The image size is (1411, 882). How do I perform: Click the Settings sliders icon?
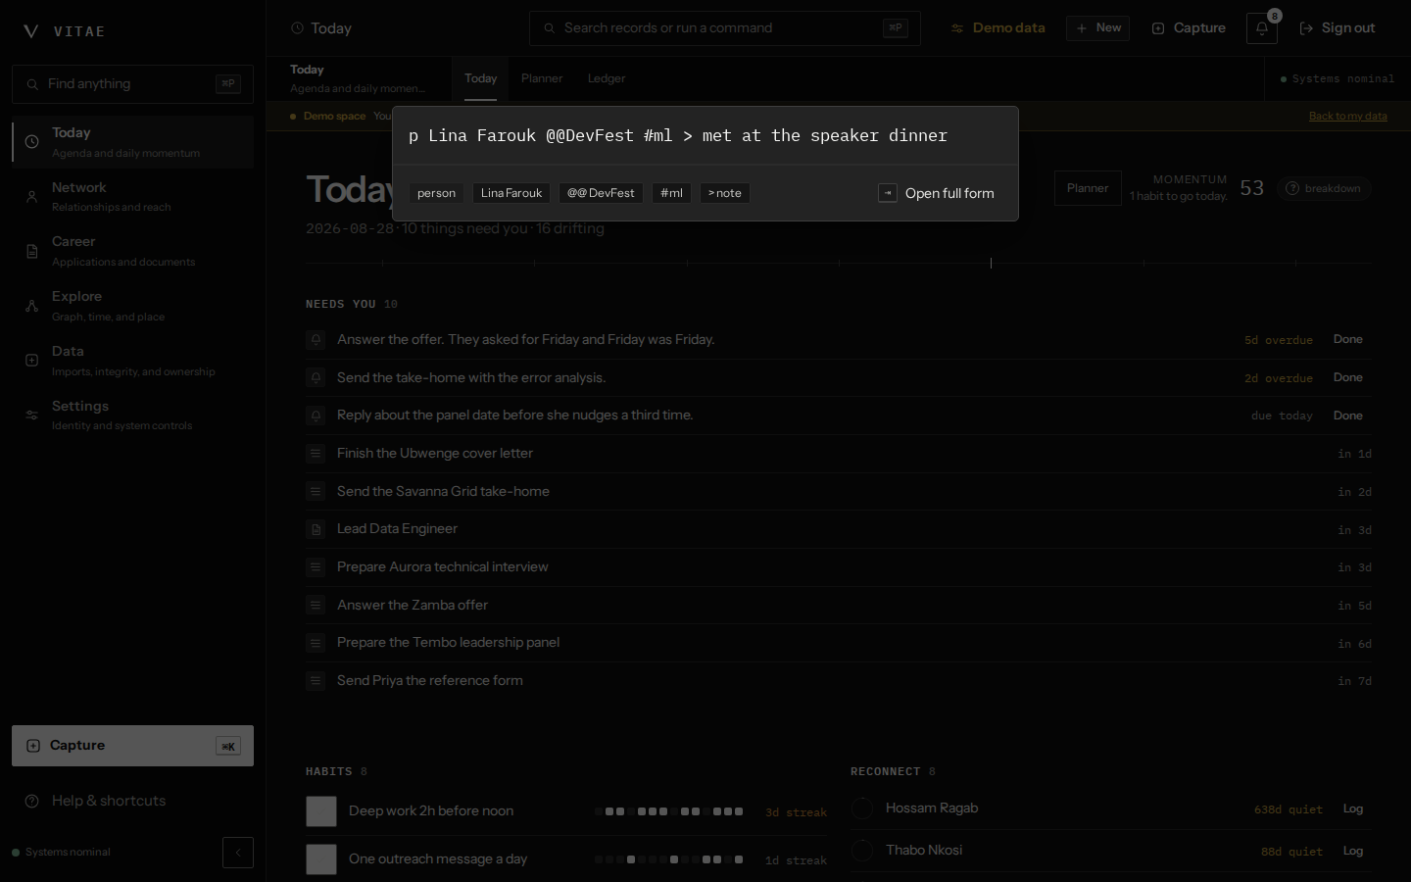click(x=31, y=416)
